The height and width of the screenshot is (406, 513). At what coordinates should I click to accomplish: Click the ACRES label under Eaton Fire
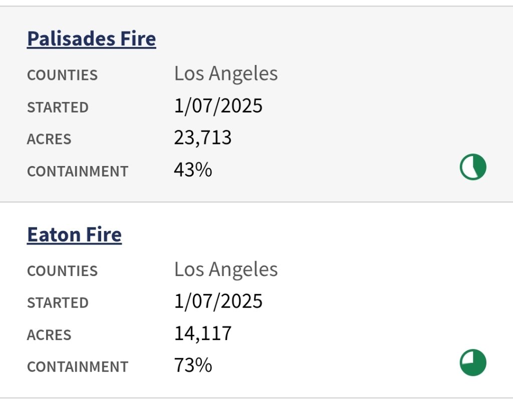(49, 335)
